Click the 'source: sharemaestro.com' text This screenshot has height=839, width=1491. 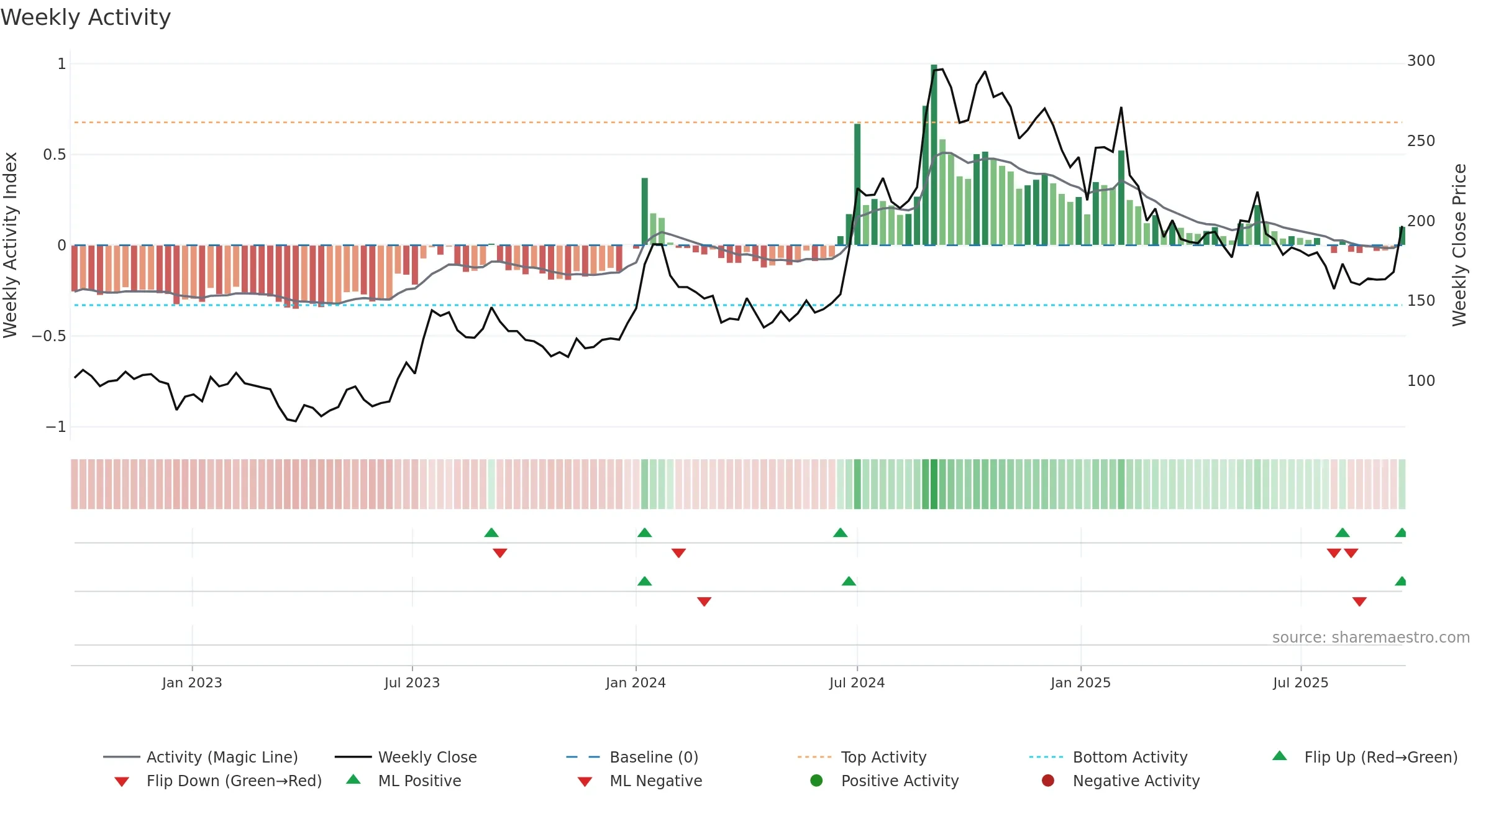click(1371, 637)
